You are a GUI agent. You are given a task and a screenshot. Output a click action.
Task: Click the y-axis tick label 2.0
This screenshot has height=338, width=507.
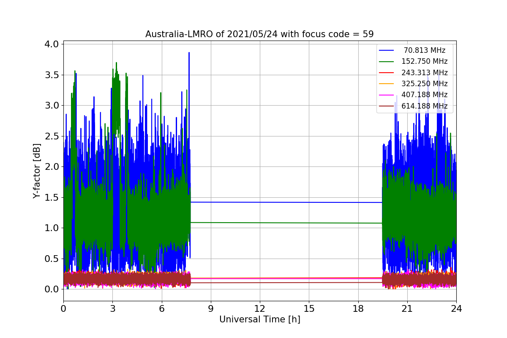[x=52, y=167]
